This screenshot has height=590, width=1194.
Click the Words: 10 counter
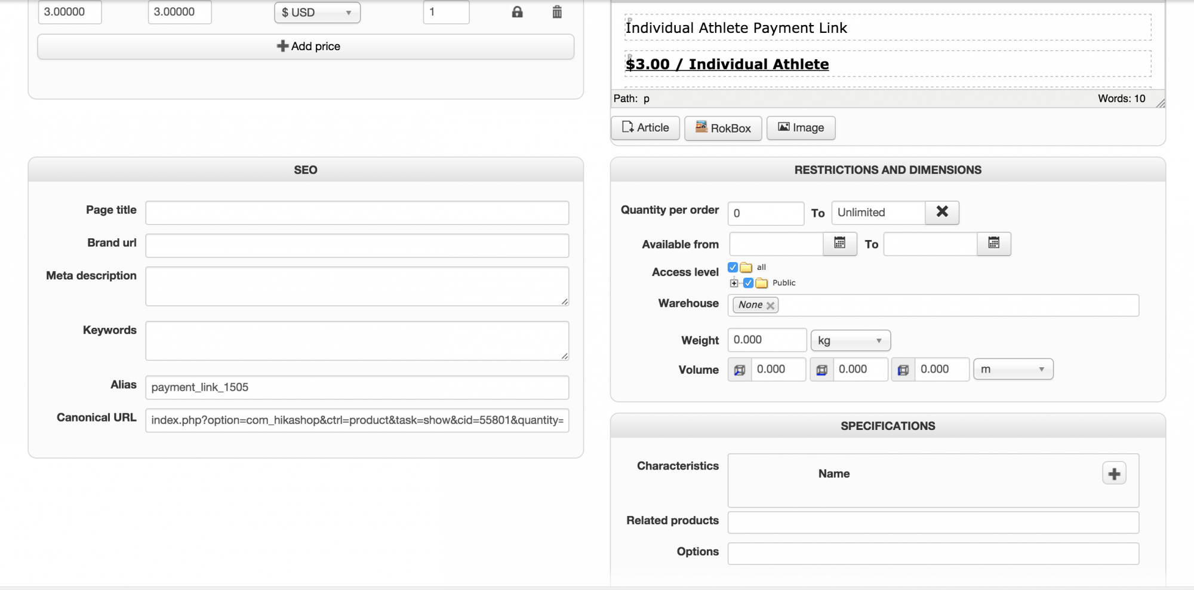(x=1122, y=99)
